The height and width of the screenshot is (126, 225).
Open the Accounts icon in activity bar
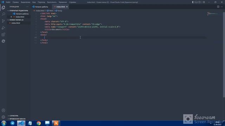[3, 110]
